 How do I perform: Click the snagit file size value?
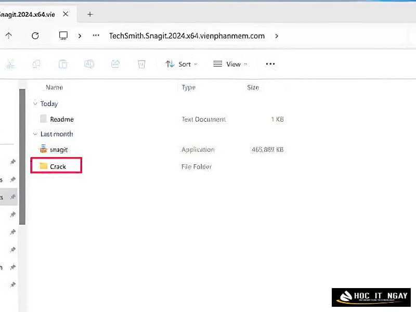pos(268,150)
